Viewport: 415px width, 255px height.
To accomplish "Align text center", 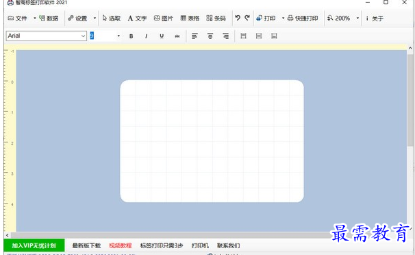I will click(x=210, y=36).
